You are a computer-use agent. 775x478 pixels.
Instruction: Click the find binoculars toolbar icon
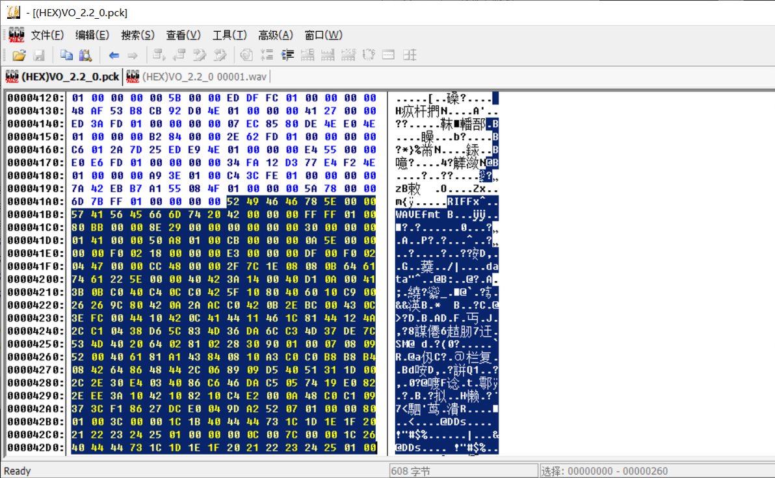86,55
